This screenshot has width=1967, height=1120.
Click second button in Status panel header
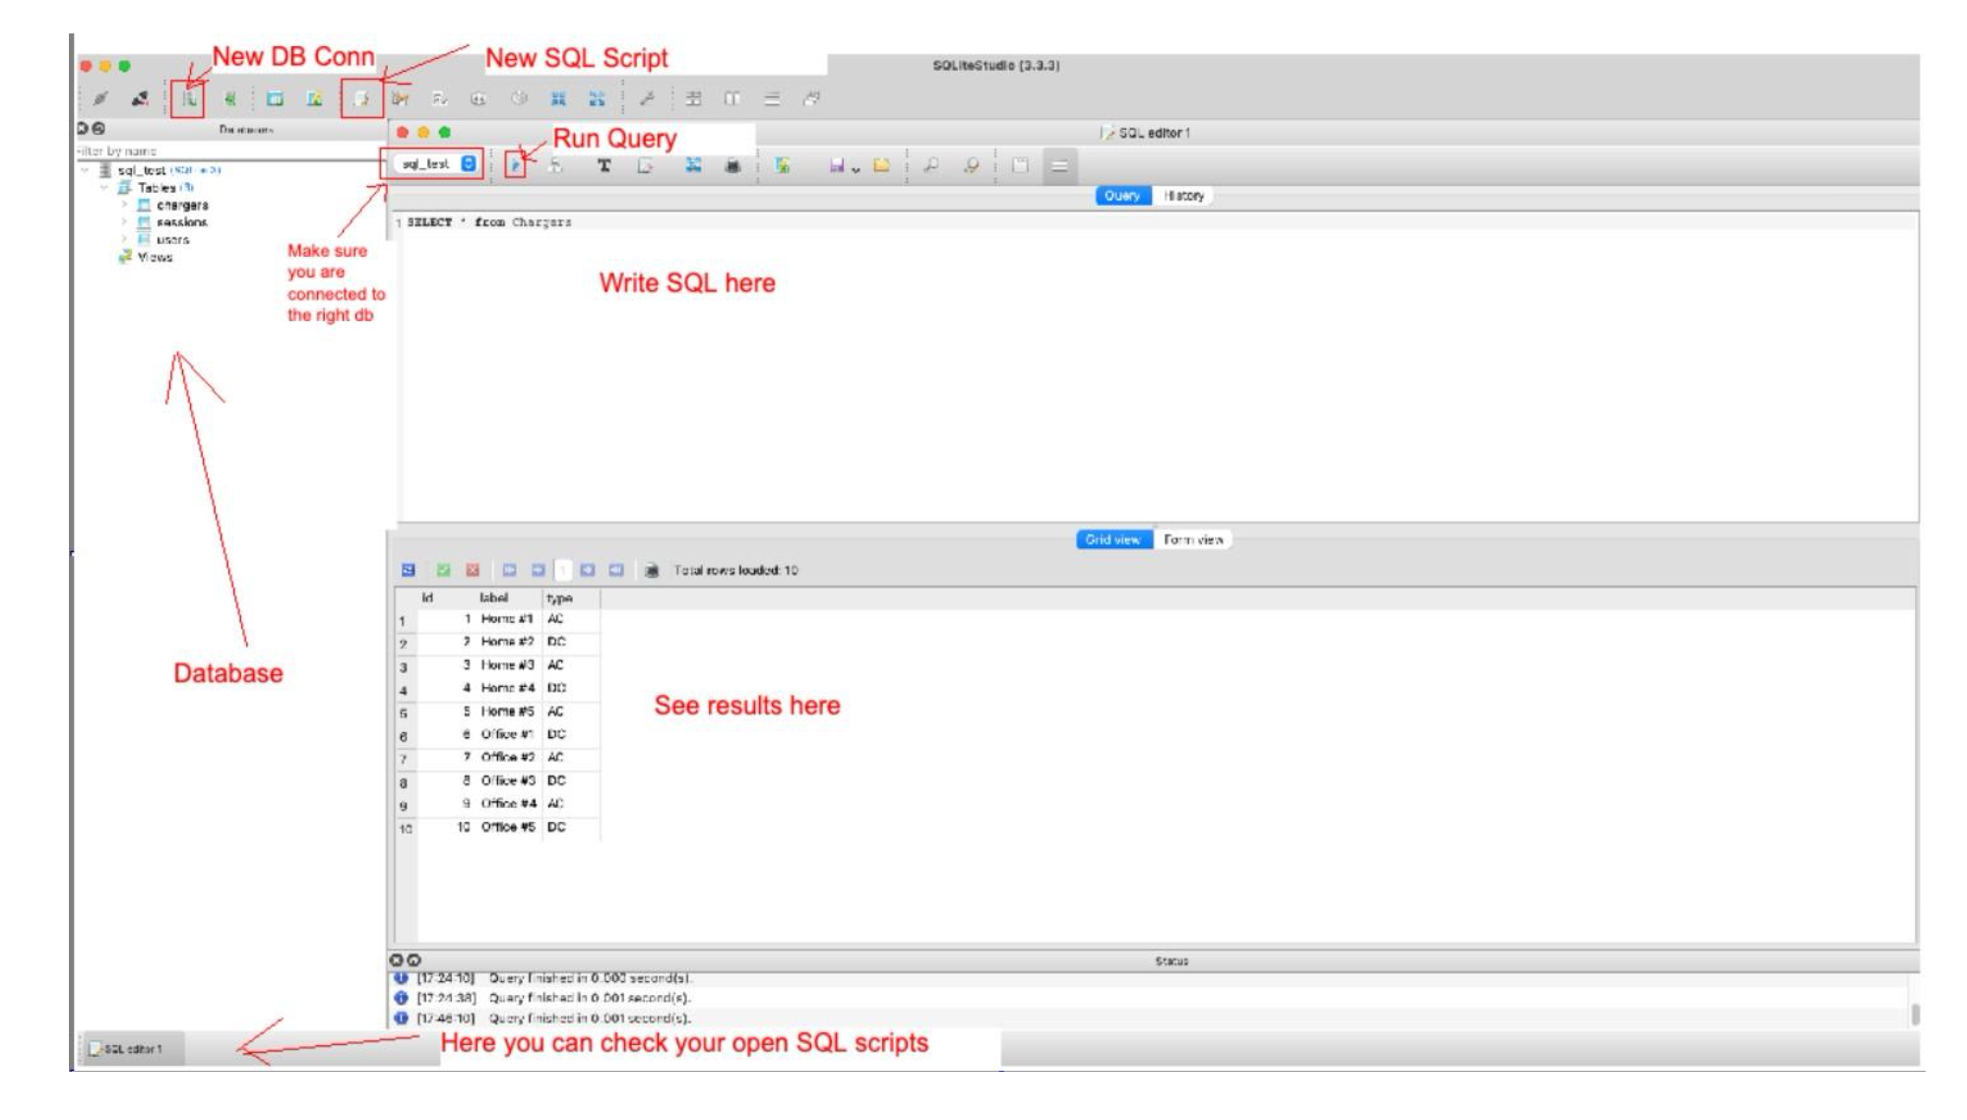click(413, 960)
